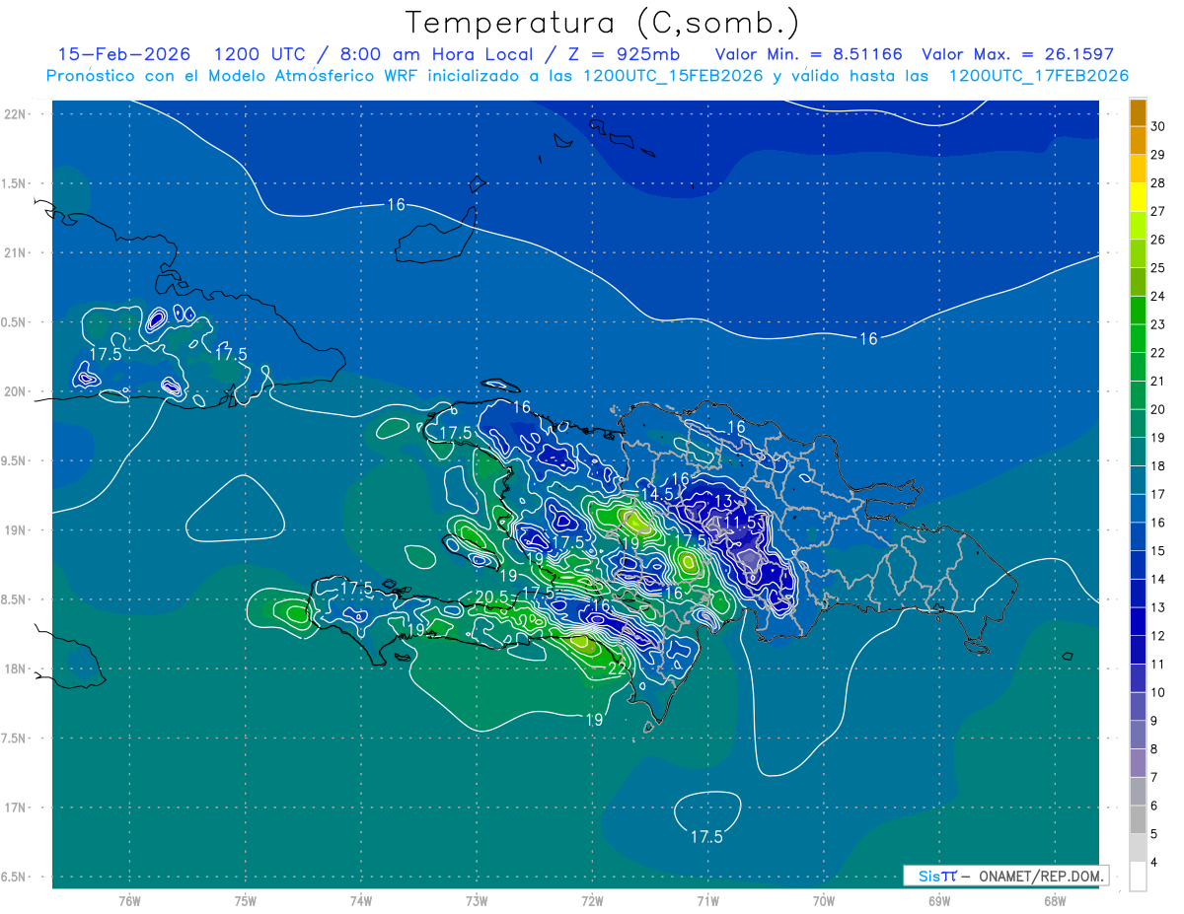
Task: Click the "12" value on the color scale
Action: [1158, 636]
